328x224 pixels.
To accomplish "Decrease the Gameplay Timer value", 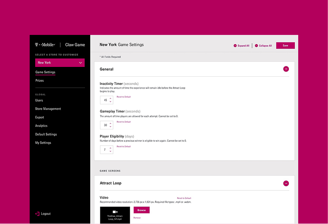I will click(x=111, y=126).
